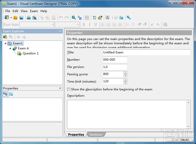Click the font color round icon

point(165,24)
